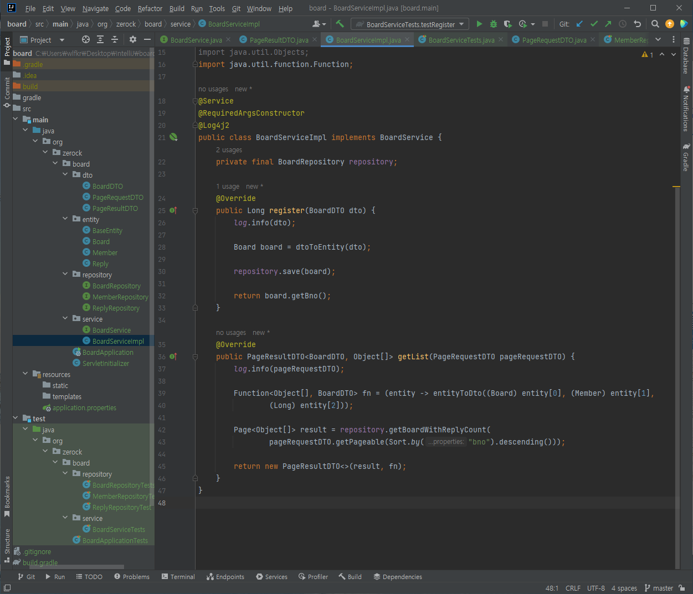The width and height of the screenshot is (693, 594).
Task: Toggle read-only lock in status bar
Action: [682, 588]
